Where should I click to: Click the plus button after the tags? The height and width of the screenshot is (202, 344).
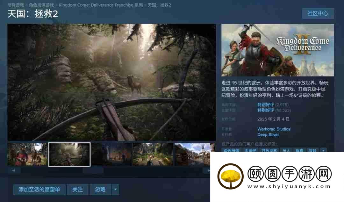(x=323, y=150)
